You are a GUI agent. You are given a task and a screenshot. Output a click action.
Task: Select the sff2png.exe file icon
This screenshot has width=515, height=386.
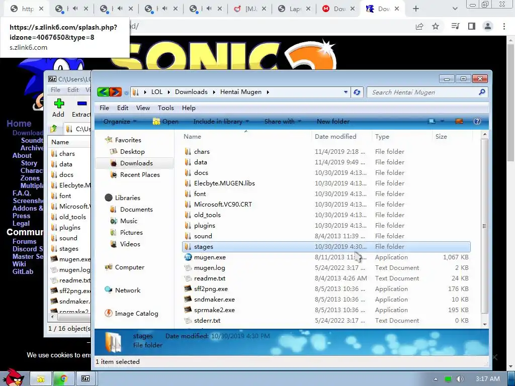point(188,289)
